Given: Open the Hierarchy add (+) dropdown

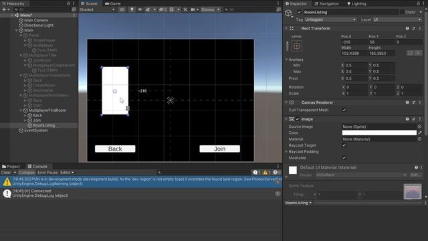Looking at the screenshot, I should 6,9.
